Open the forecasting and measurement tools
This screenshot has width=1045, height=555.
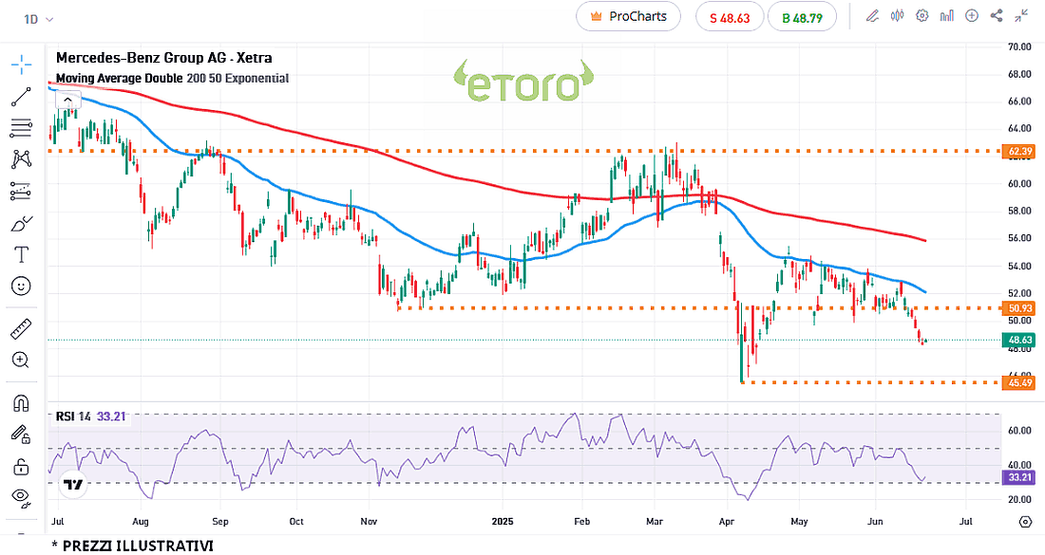pos(22,192)
